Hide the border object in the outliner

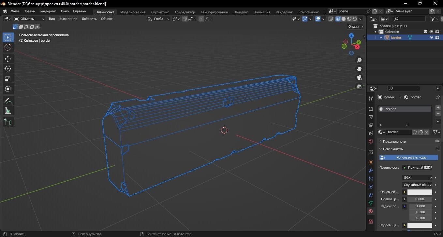[431, 37]
